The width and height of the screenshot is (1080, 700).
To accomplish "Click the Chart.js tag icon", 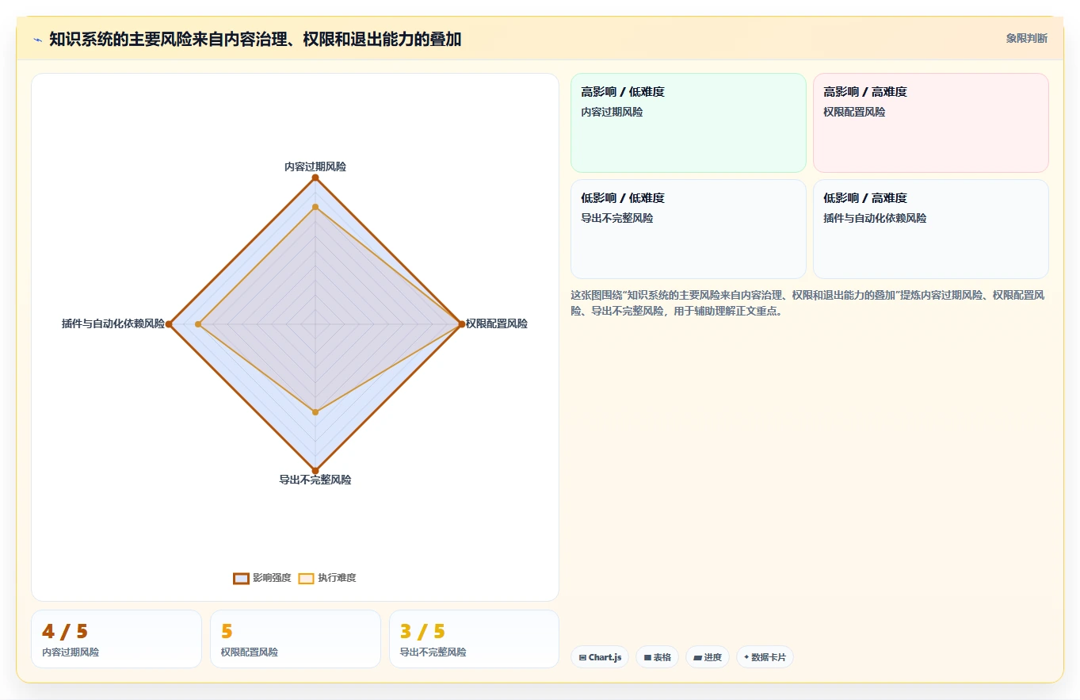I will (583, 657).
